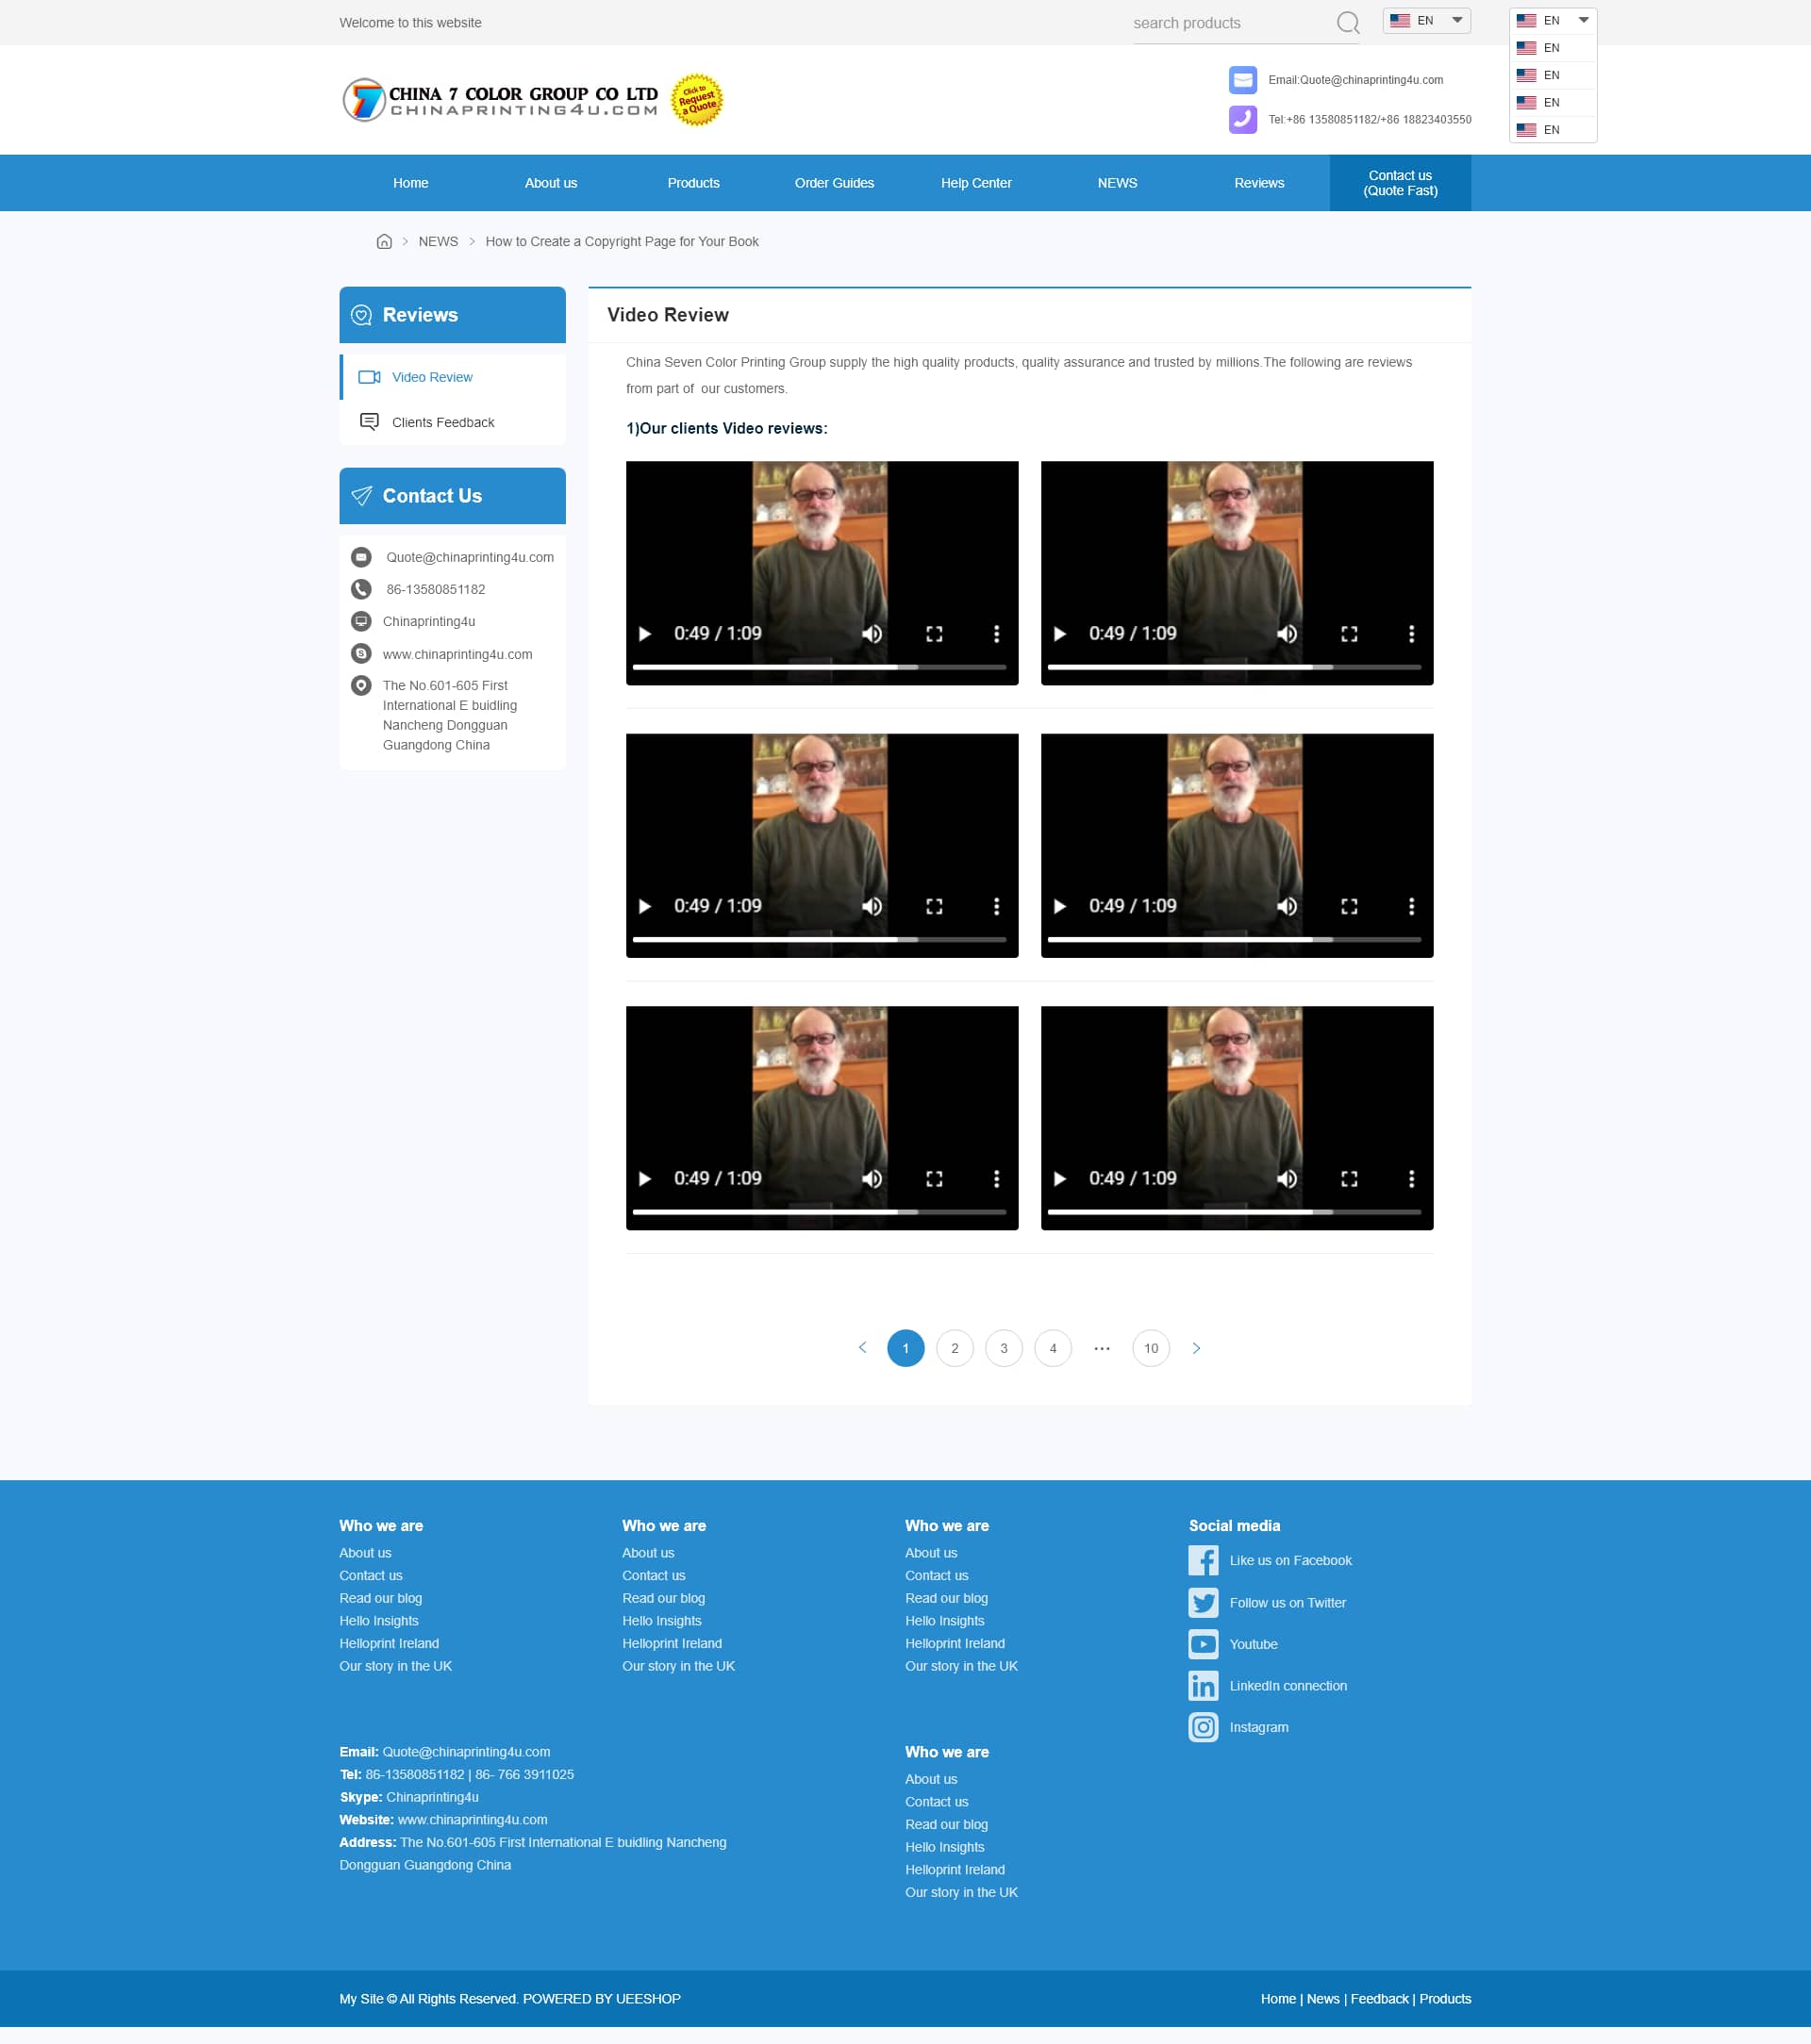
Task: Open the EN language dropdown beside search
Action: (x=1426, y=20)
